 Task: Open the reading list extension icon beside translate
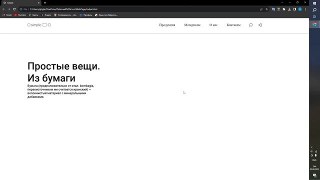[x=278, y=9]
